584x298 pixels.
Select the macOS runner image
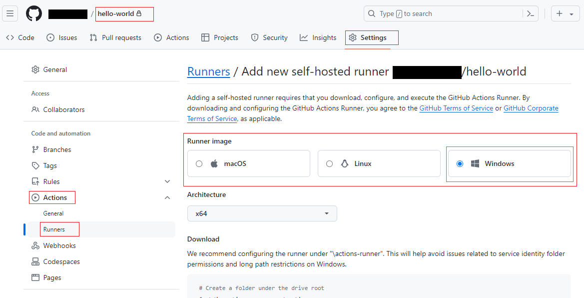point(200,163)
